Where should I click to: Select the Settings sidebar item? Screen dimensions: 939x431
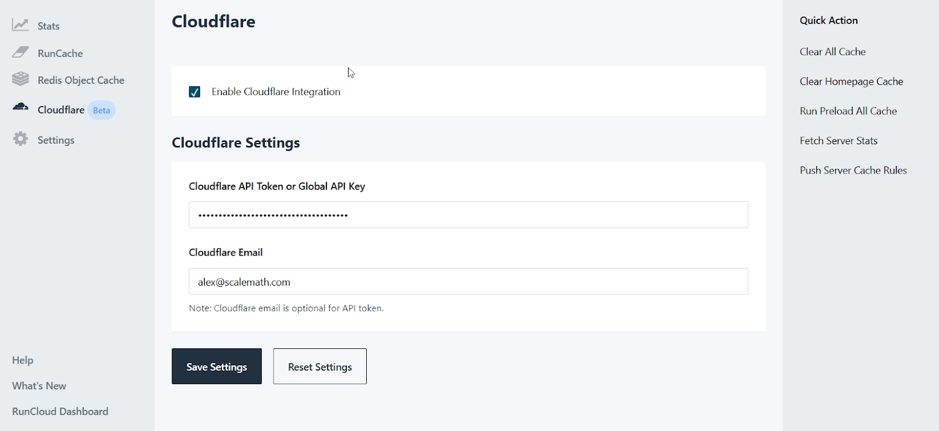pyautogui.click(x=56, y=140)
